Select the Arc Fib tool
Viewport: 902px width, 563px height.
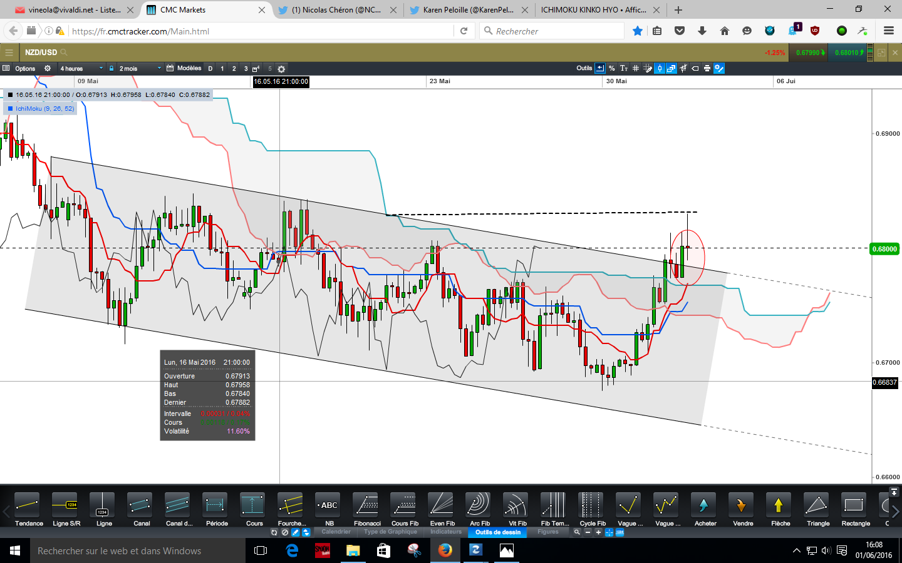480,509
